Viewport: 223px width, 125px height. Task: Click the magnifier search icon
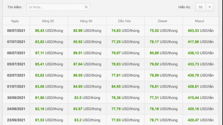[86, 7]
